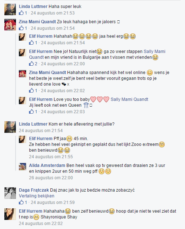Screen dimensions: 185x229
Task: Click timestamp '26 augustus om 22:00'
Action: [51, 177]
